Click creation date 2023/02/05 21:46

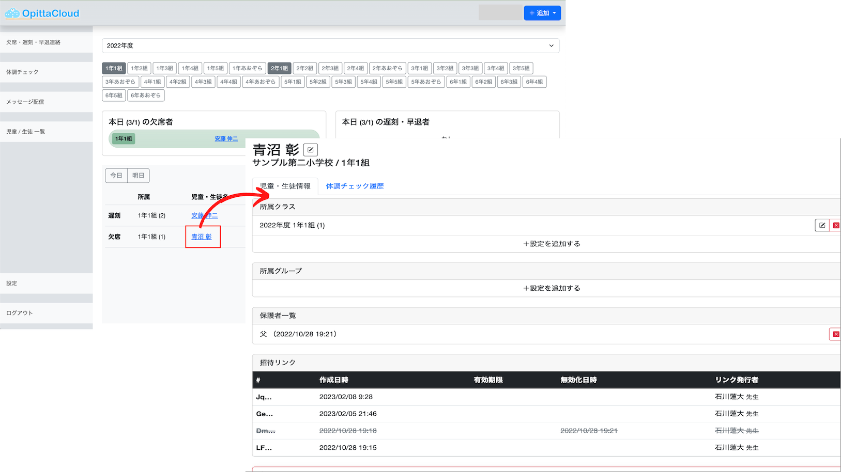click(348, 414)
